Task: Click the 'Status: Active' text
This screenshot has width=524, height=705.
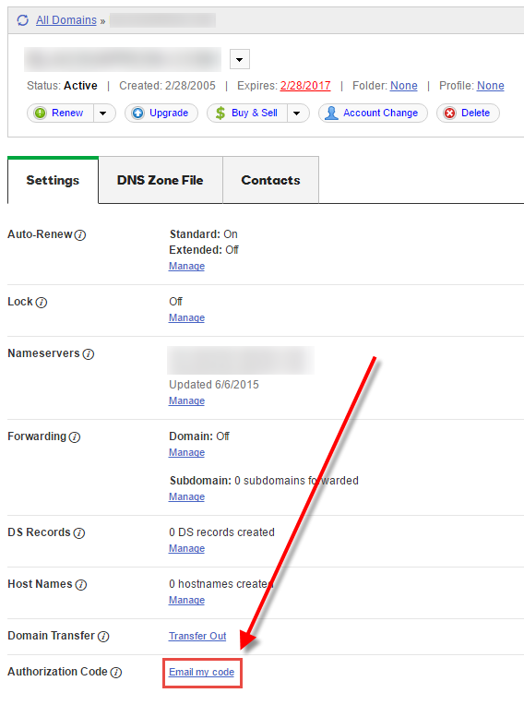Action: click(62, 86)
